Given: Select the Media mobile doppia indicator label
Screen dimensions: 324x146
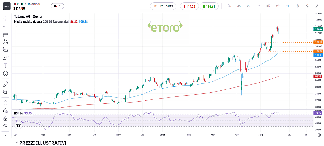Looking at the screenshot, I should (28, 21).
